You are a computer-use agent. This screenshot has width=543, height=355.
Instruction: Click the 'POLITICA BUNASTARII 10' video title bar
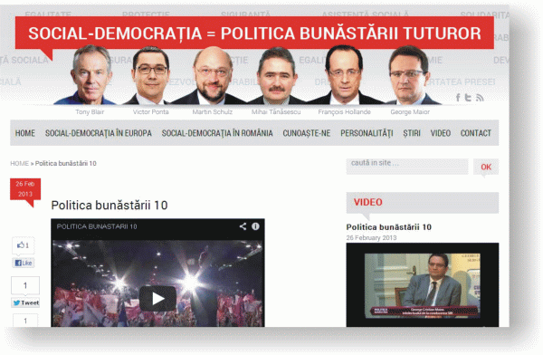[97, 226]
